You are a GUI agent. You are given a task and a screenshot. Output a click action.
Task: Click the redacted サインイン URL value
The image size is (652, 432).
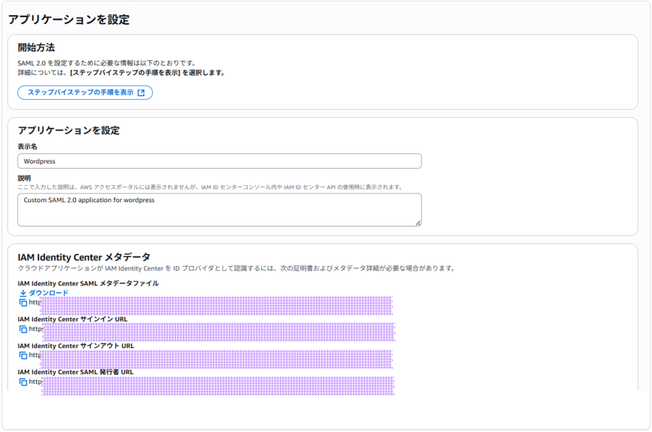coord(216,331)
